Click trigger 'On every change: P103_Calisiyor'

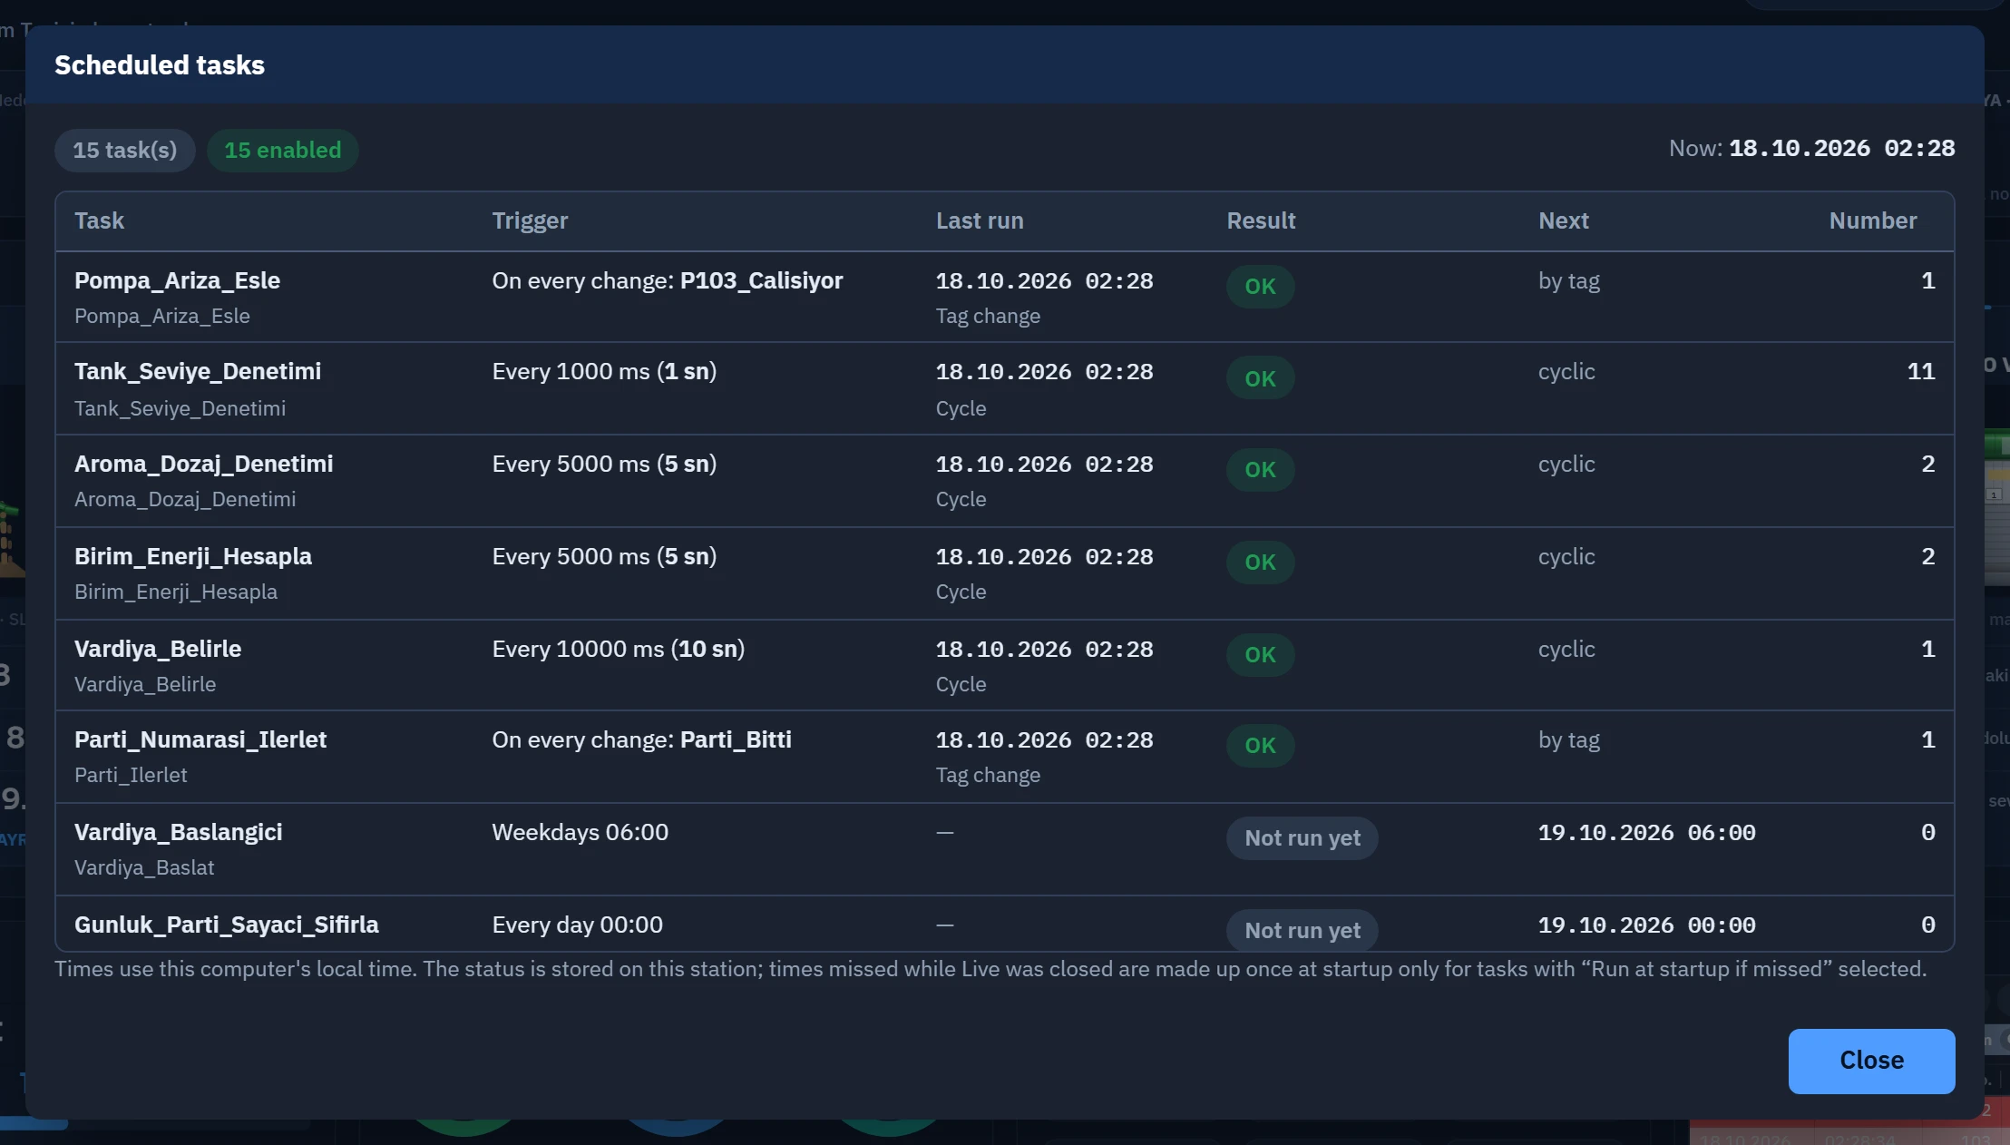668,280
